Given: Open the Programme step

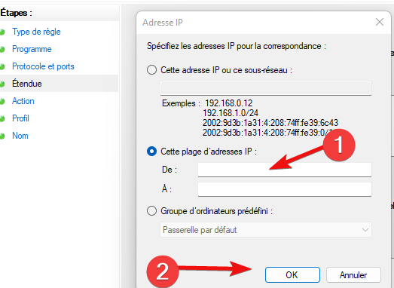Looking at the screenshot, I should [x=32, y=49].
